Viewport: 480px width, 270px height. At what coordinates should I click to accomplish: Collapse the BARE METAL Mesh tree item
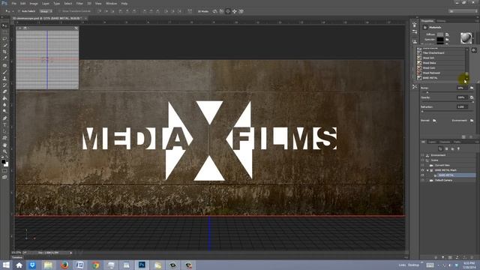click(427, 170)
